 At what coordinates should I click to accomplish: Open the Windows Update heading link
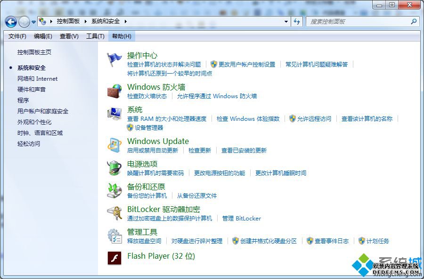[x=158, y=141]
